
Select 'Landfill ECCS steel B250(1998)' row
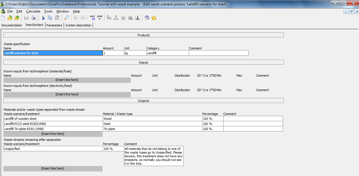pos(53,124)
